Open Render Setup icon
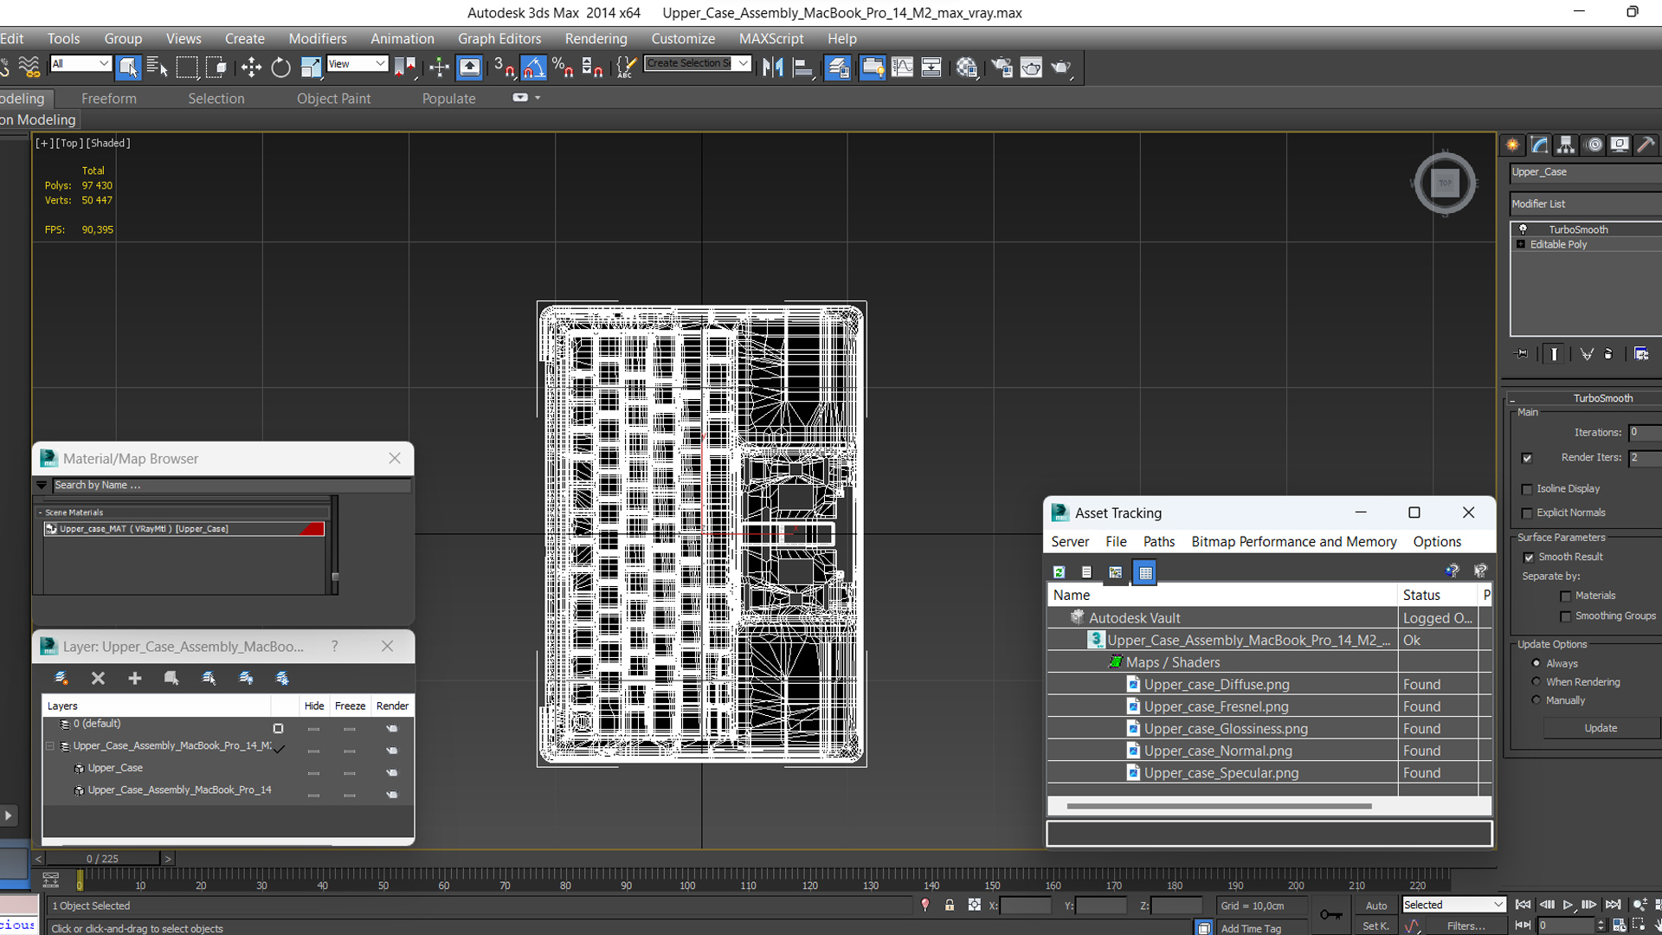 pyautogui.click(x=1002, y=67)
